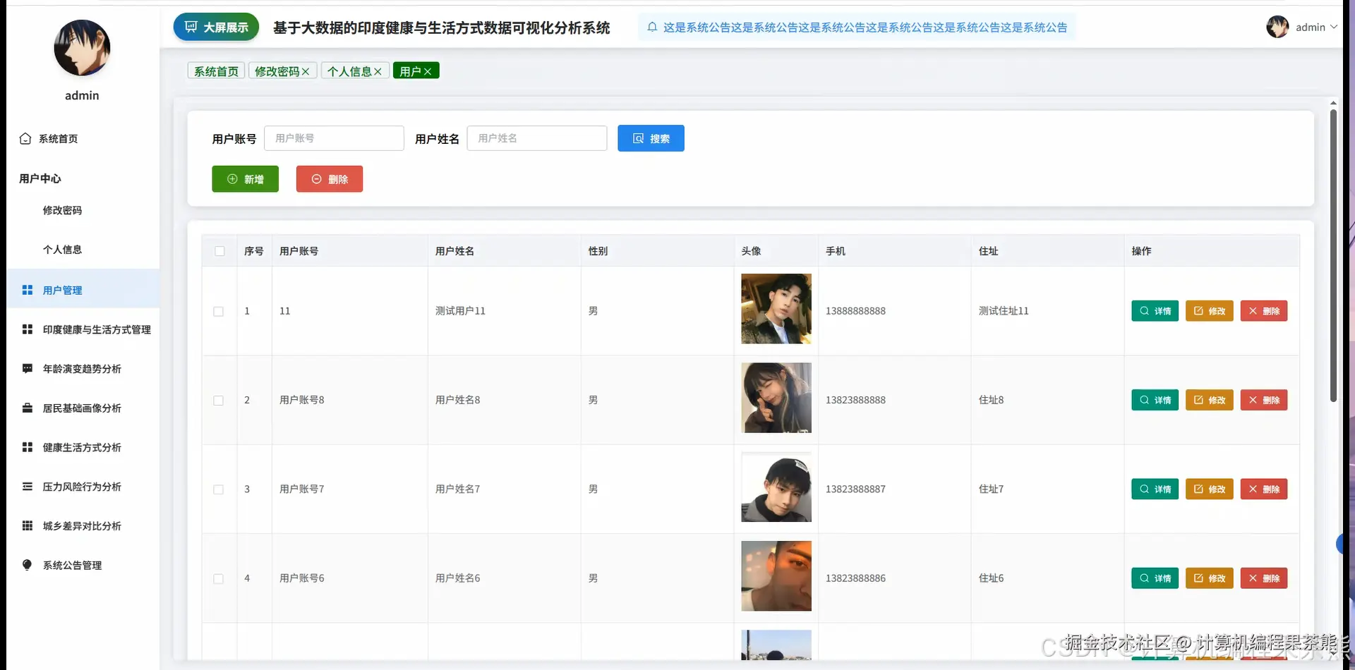The image size is (1355, 670).
Task: Click 删除 for user 用户姓名6
Action: coord(1264,578)
